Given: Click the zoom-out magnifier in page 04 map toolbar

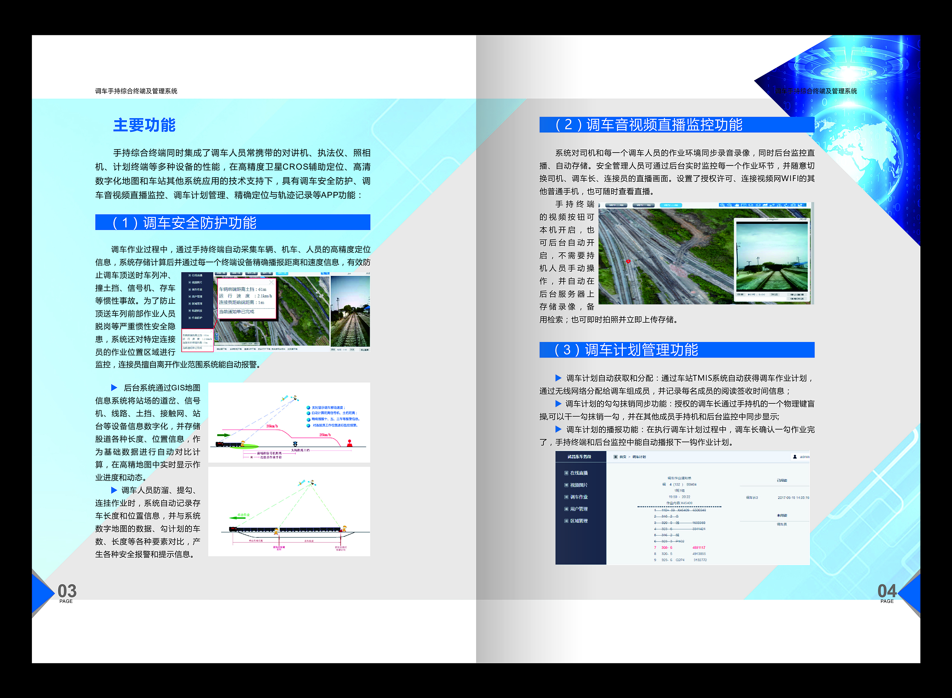Looking at the screenshot, I should tap(729, 205).
